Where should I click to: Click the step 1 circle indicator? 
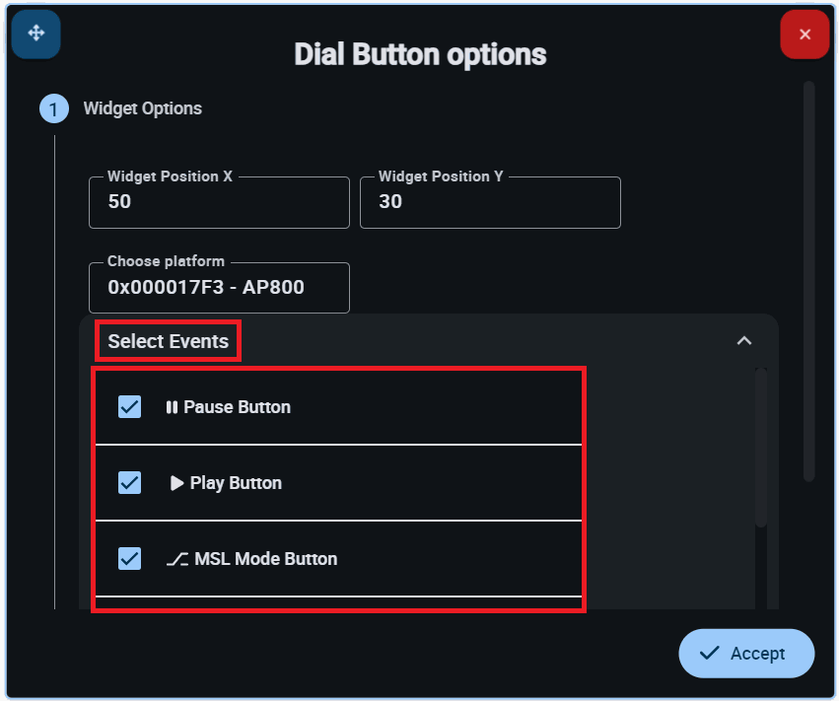coord(53,108)
